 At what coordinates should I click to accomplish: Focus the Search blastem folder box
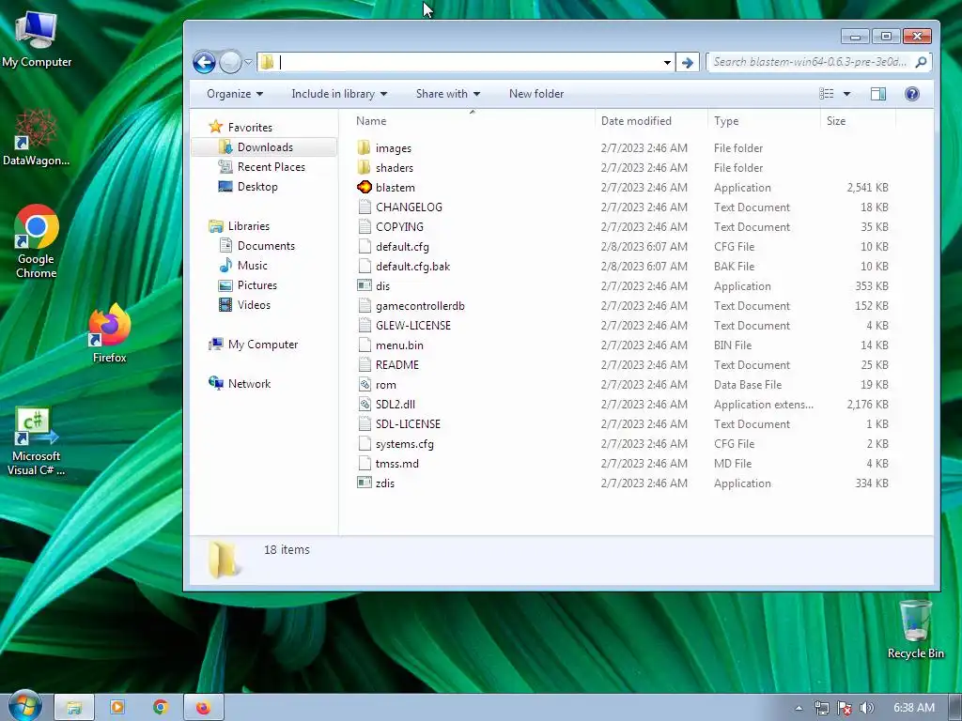[810, 62]
